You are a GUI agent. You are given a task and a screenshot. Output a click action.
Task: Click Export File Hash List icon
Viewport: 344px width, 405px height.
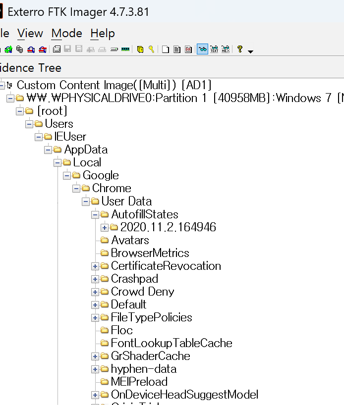pyautogui.click(x=177, y=49)
